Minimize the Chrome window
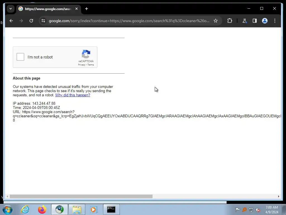Screen dimensions: 286x215 pos(249,8)
